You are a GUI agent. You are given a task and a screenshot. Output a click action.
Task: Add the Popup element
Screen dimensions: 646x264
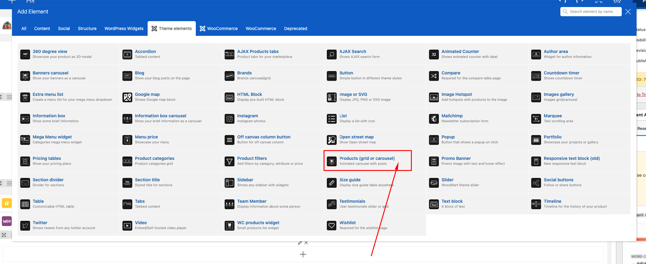pos(477,139)
